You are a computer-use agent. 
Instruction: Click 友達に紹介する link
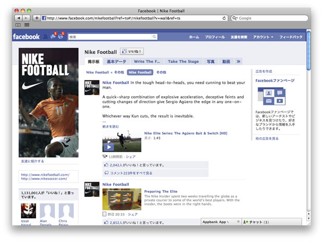click(32, 161)
